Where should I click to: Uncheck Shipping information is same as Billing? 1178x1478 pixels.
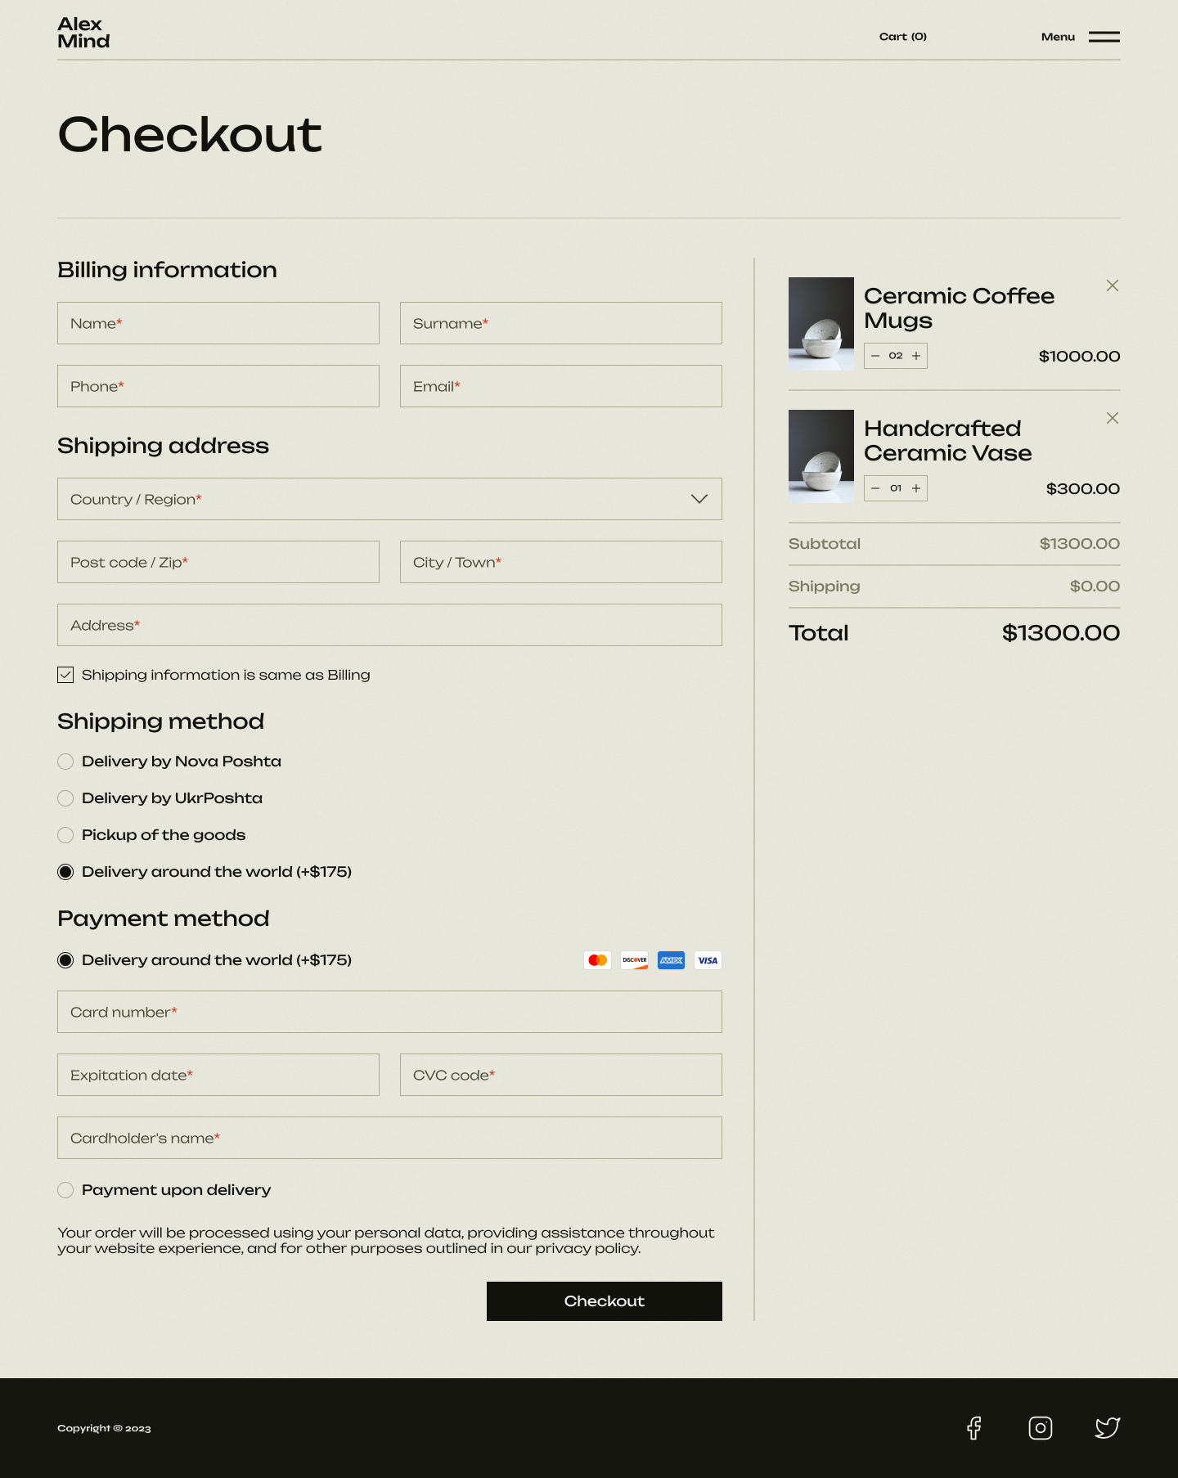coord(65,675)
